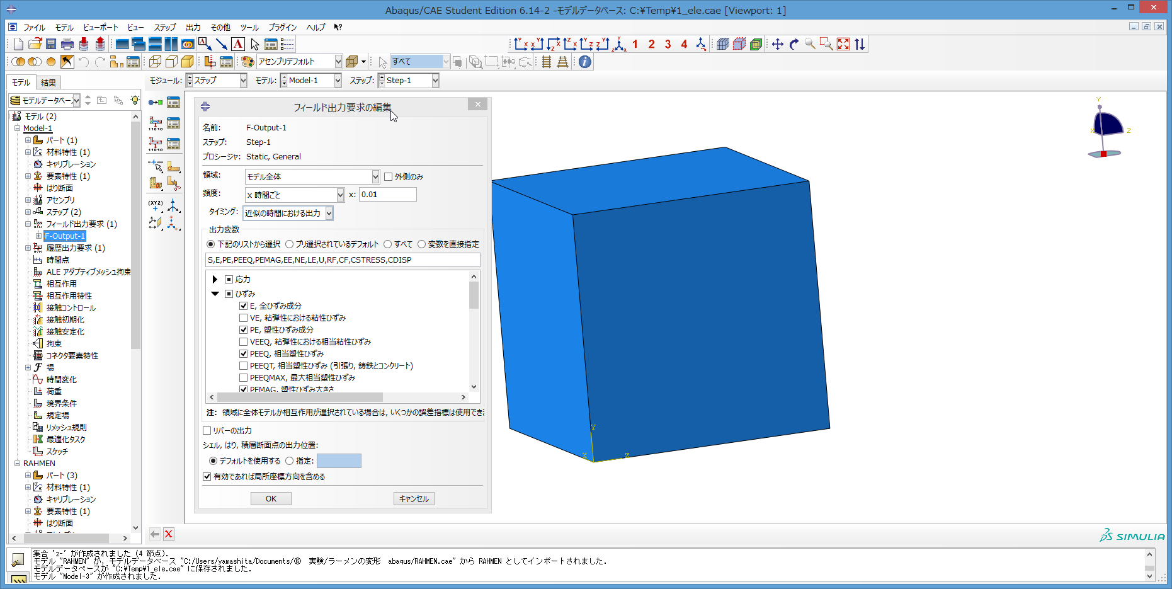The image size is (1172, 589).
Task: Choose the Box Zoom tool
Action: click(827, 44)
